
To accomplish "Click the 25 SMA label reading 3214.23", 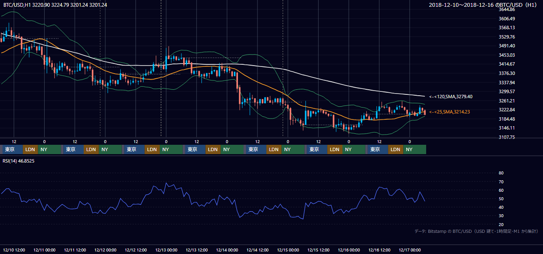I will [449, 112].
